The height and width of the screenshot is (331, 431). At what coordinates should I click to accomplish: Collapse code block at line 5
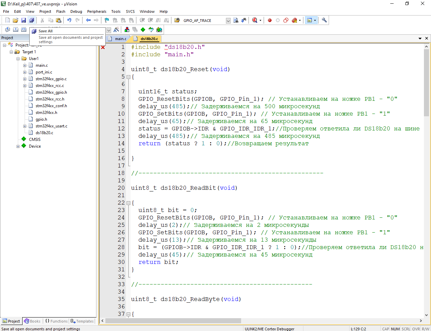pos(128,77)
